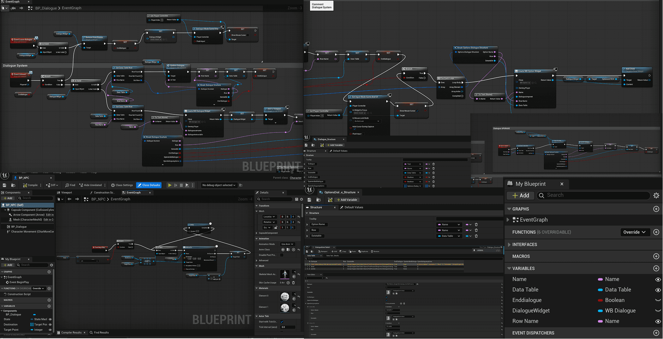Browse to Anim Class asset in Details
Viewport: 663px width, 339px height.
[288, 250]
